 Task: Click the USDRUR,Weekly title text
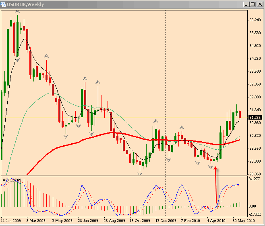pos(25,4)
